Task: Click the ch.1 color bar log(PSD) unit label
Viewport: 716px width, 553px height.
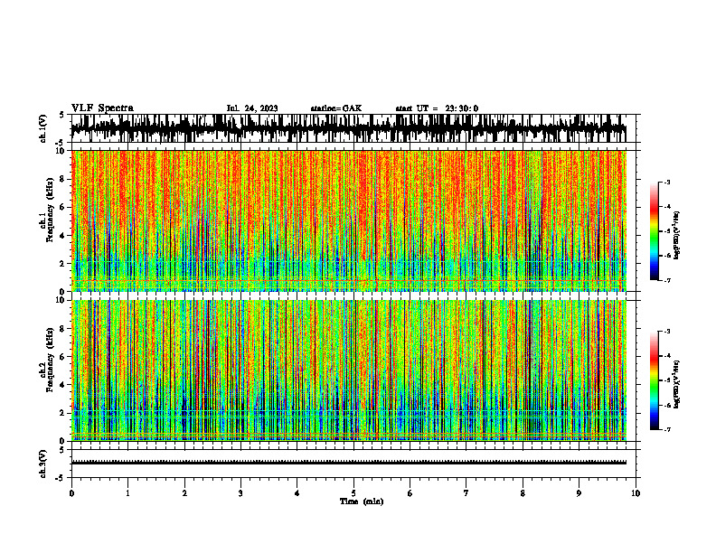Action: coord(677,235)
